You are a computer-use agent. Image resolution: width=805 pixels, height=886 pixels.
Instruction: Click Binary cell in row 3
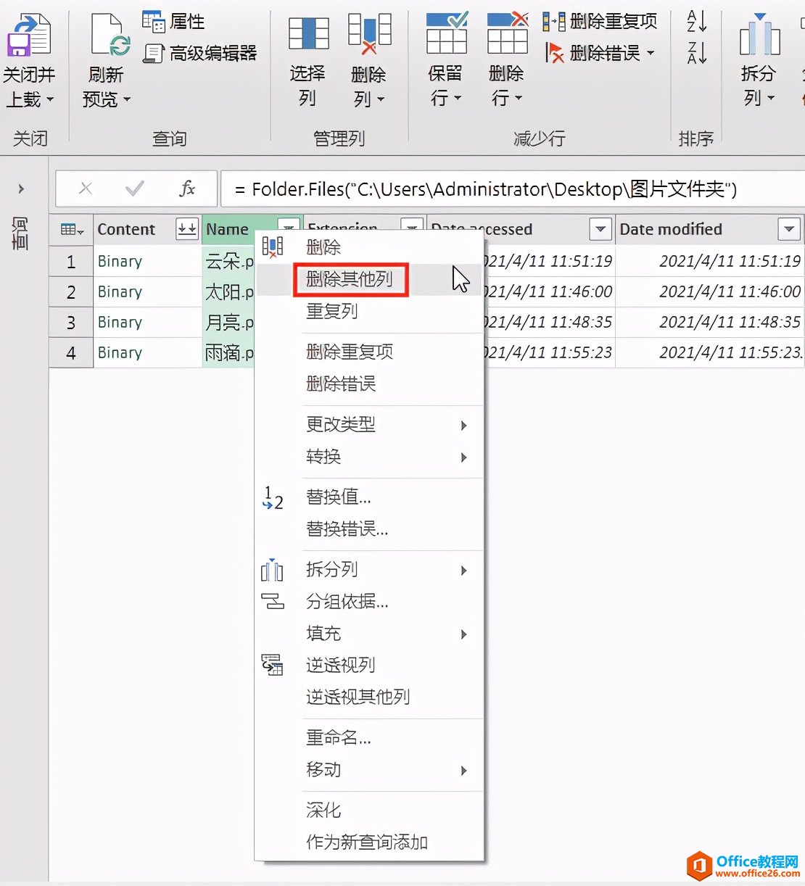(x=148, y=323)
